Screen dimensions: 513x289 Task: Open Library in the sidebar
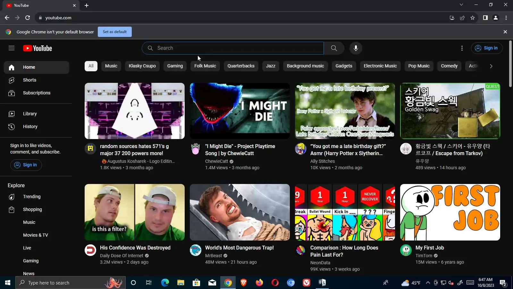pyautogui.click(x=37, y=114)
